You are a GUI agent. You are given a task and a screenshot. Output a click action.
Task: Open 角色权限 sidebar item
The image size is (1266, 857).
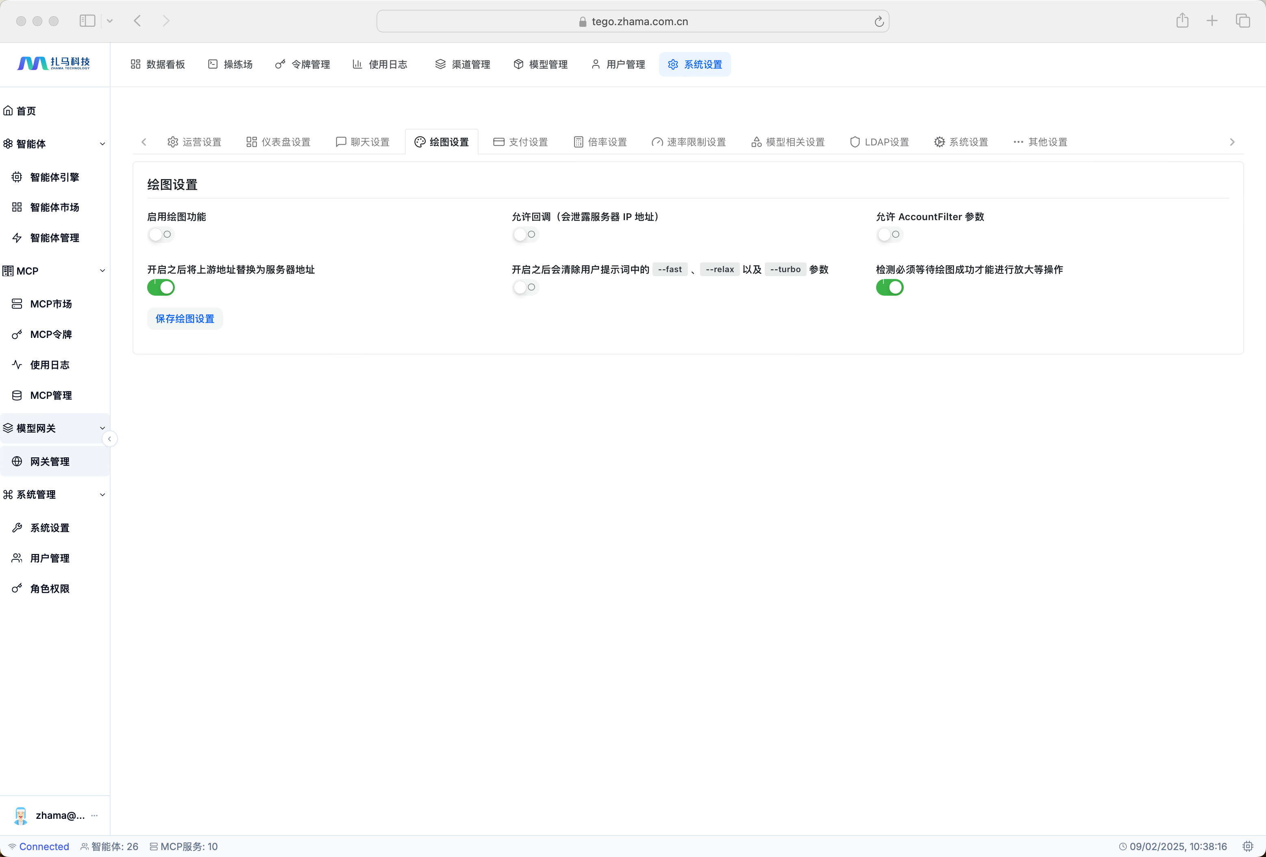click(x=50, y=589)
